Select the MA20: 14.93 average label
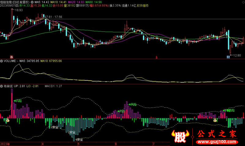 [76, 2]
